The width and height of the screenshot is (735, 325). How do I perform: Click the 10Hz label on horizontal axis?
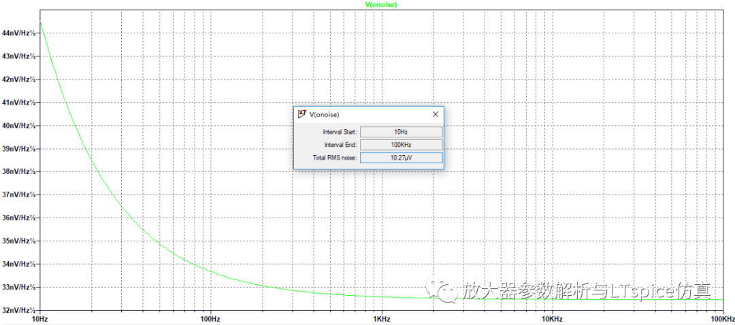[39, 319]
